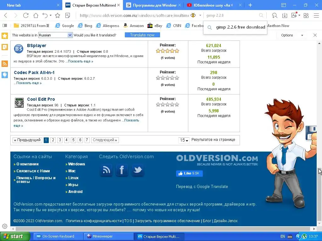Image resolution: width=322 pixels, height=241 pixels.
Task: Open the reader mode note icon
Action: (x=68, y=15)
